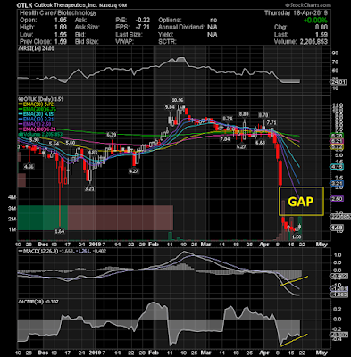
Task: Click the 4.27 January low label
Action: 133,171
